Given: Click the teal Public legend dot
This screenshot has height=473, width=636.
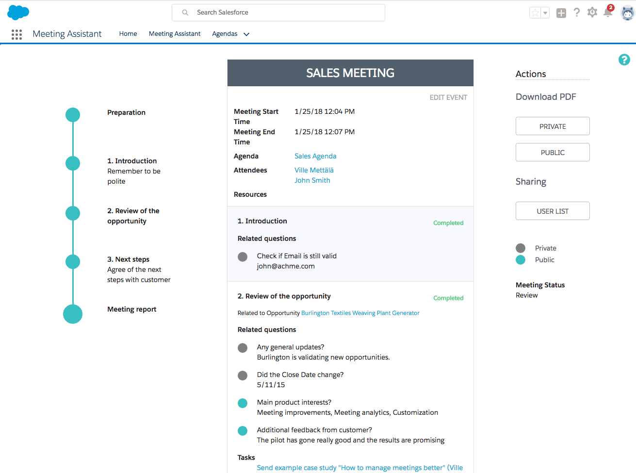Looking at the screenshot, I should pyautogui.click(x=521, y=260).
